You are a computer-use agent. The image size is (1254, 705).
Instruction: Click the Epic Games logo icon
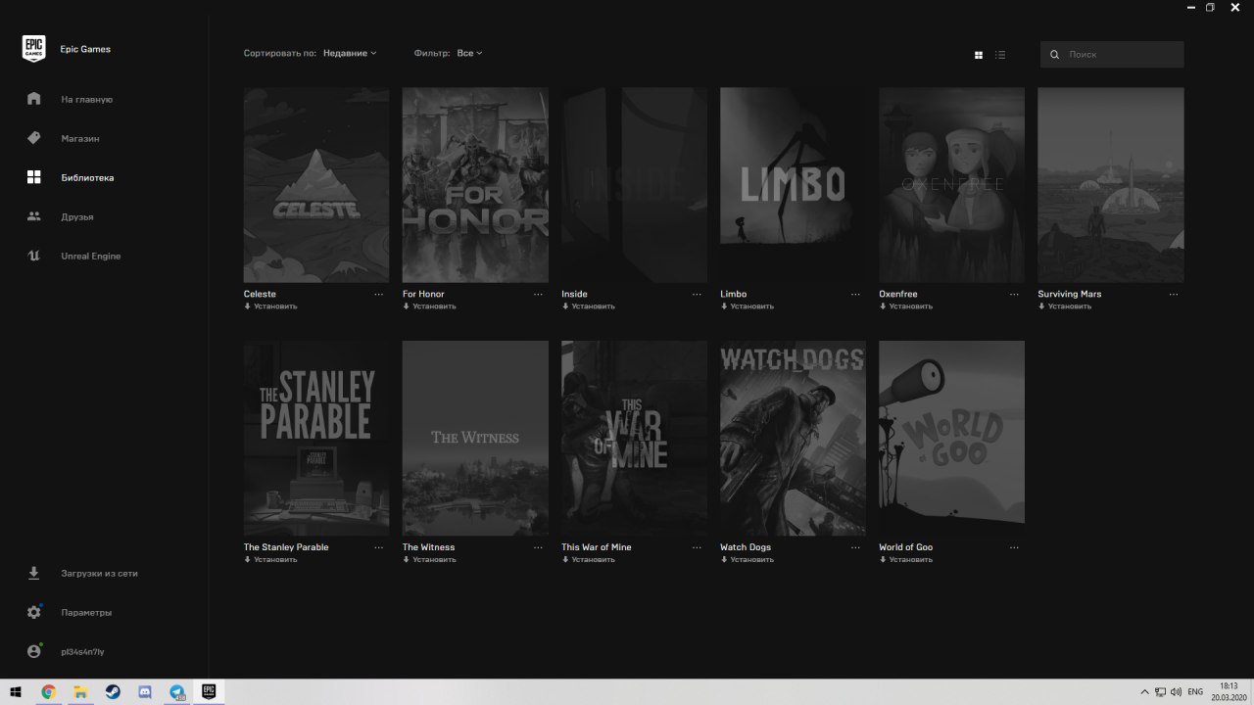[x=34, y=49]
